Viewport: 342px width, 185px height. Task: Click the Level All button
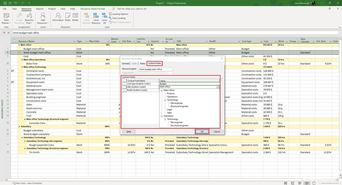104,19
